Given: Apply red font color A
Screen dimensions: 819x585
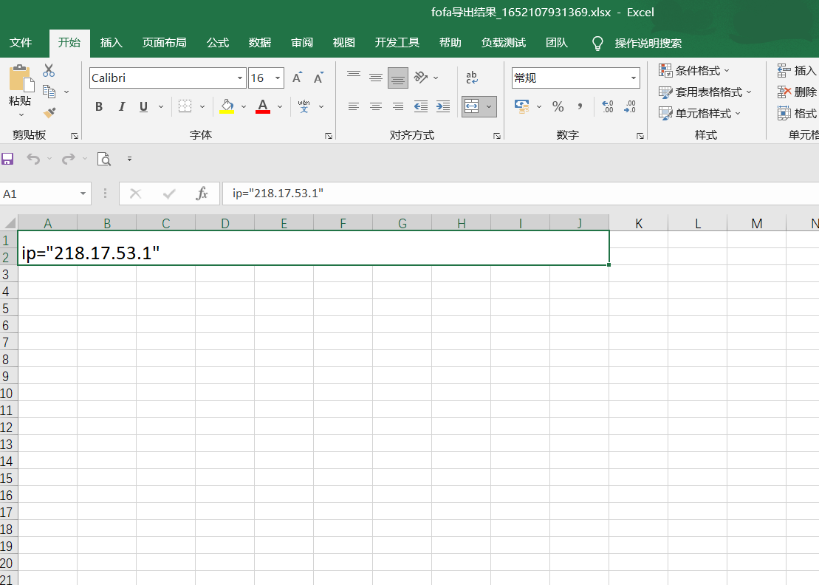Looking at the screenshot, I should tap(263, 106).
